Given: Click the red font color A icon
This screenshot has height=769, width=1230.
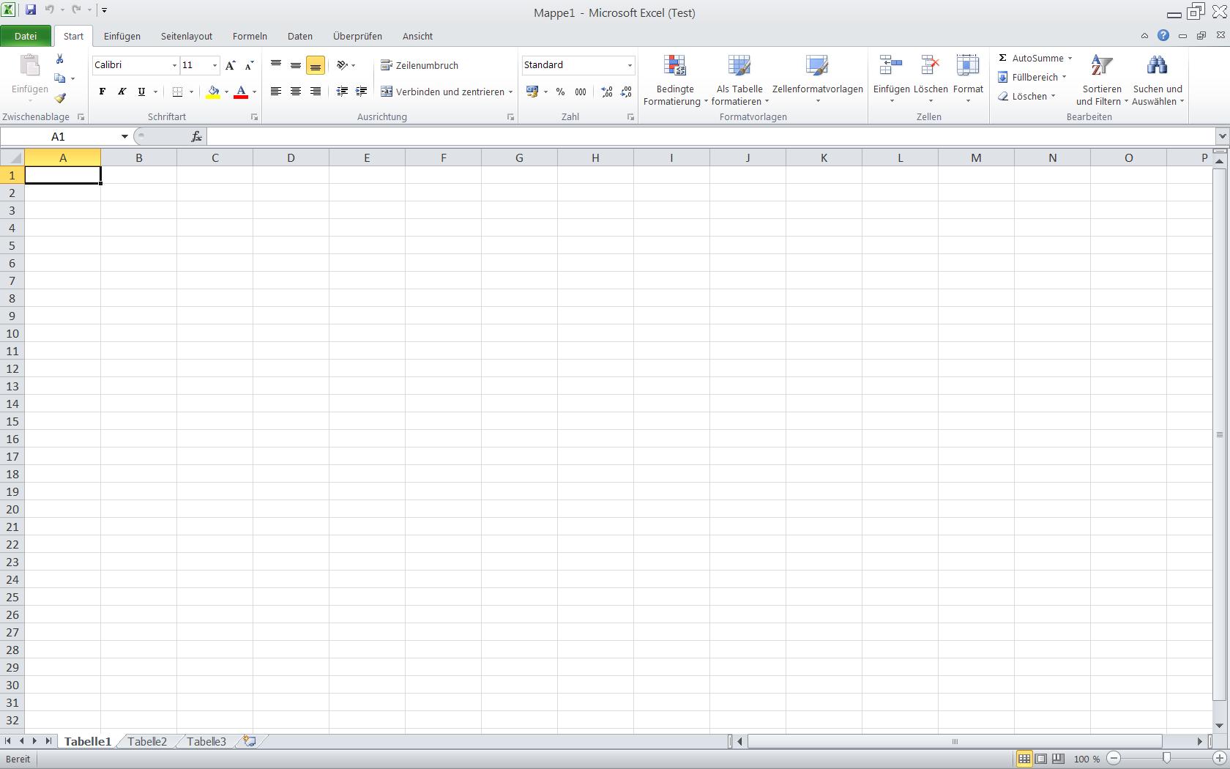Looking at the screenshot, I should (x=241, y=92).
